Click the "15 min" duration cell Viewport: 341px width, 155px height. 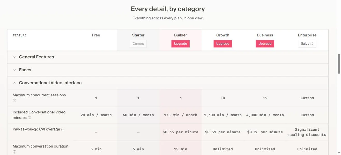[181, 149]
